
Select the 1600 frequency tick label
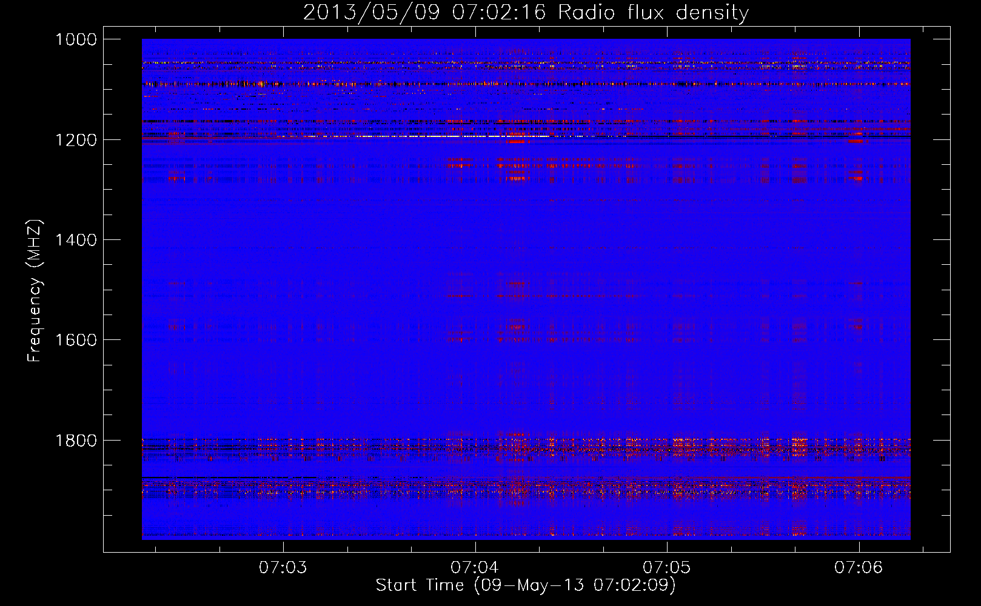pyautogui.click(x=76, y=340)
